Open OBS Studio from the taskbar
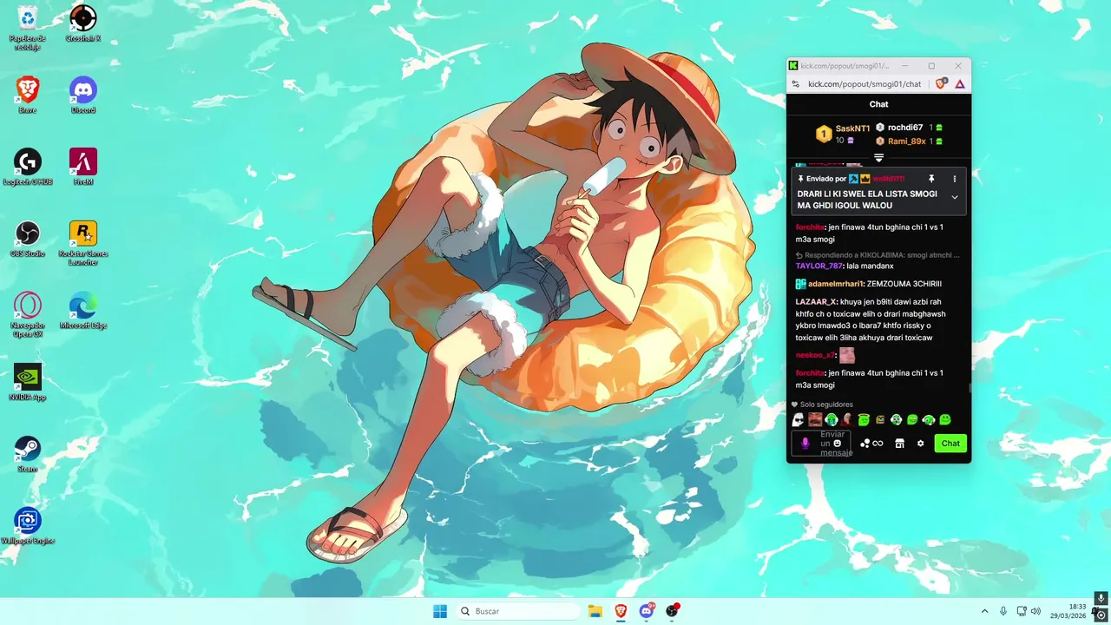 click(x=672, y=611)
